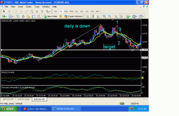The width and height of the screenshot is (179, 116).
Task: Click the Default profile status field
Action: [19, 104]
